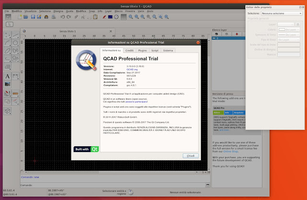The image size is (307, 200).
Task: Click the Undo arrow icon
Action: 63,17
